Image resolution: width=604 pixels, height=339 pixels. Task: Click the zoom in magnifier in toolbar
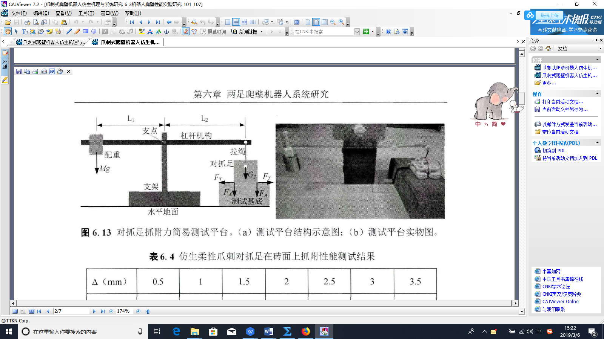coord(341,22)
